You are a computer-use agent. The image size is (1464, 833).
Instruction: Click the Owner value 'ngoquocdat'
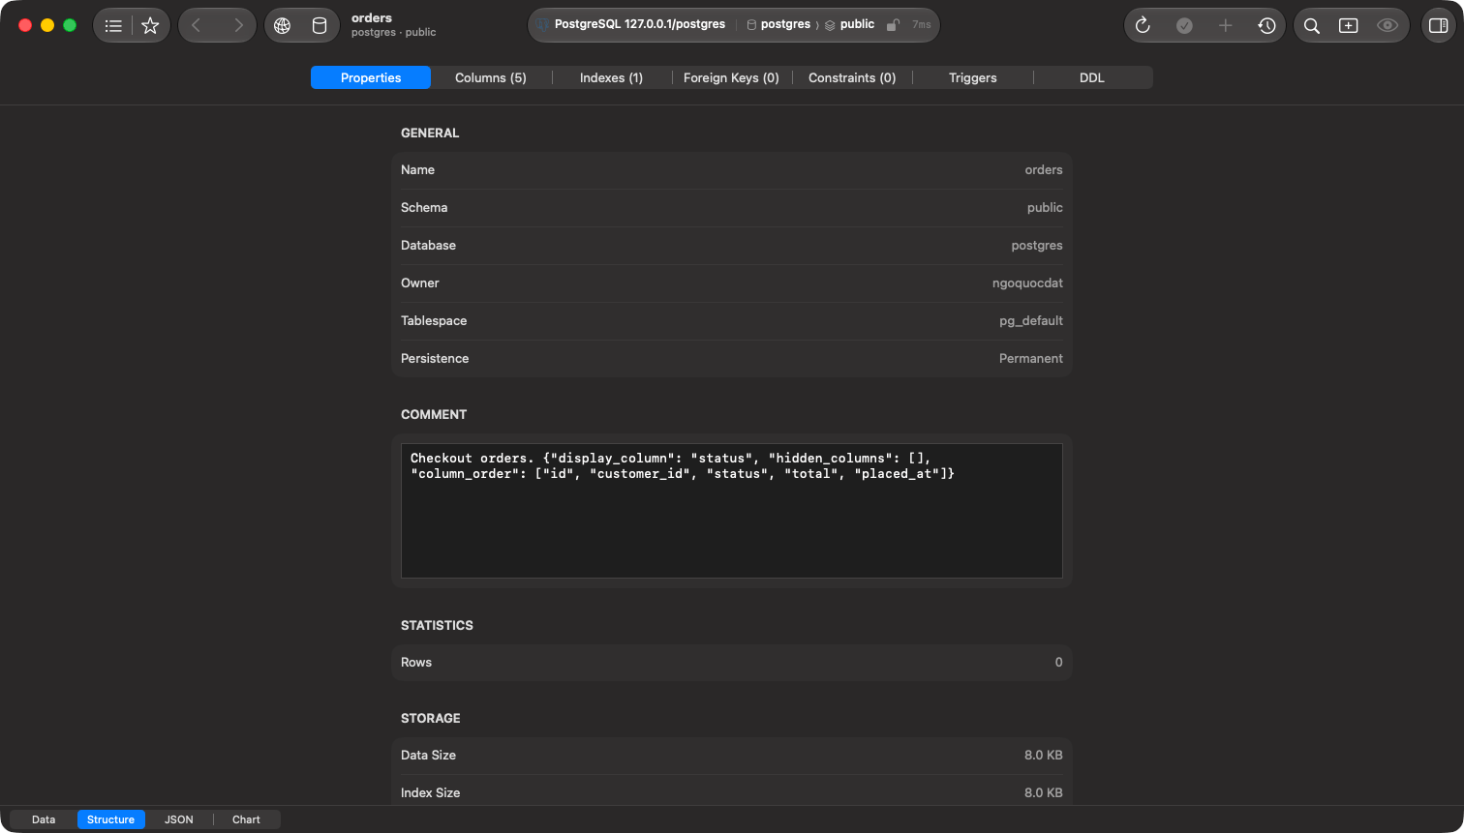1027,283
